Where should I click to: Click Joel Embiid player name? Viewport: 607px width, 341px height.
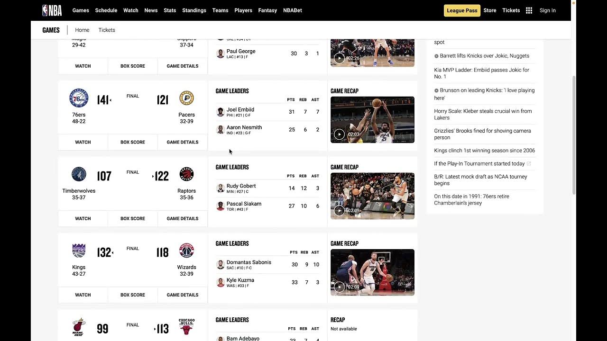pyautogui.click(x=240, y=109)
